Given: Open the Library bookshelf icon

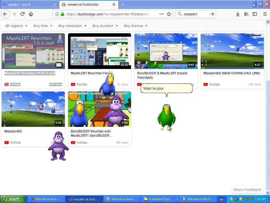Looking at the screenshot, I should click(x=246, y=14).
